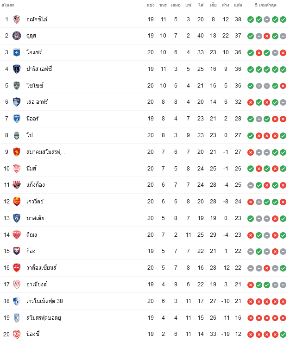Click the ชนะ wins column header
The image size is (290, 341).
(x=163, y=5)
